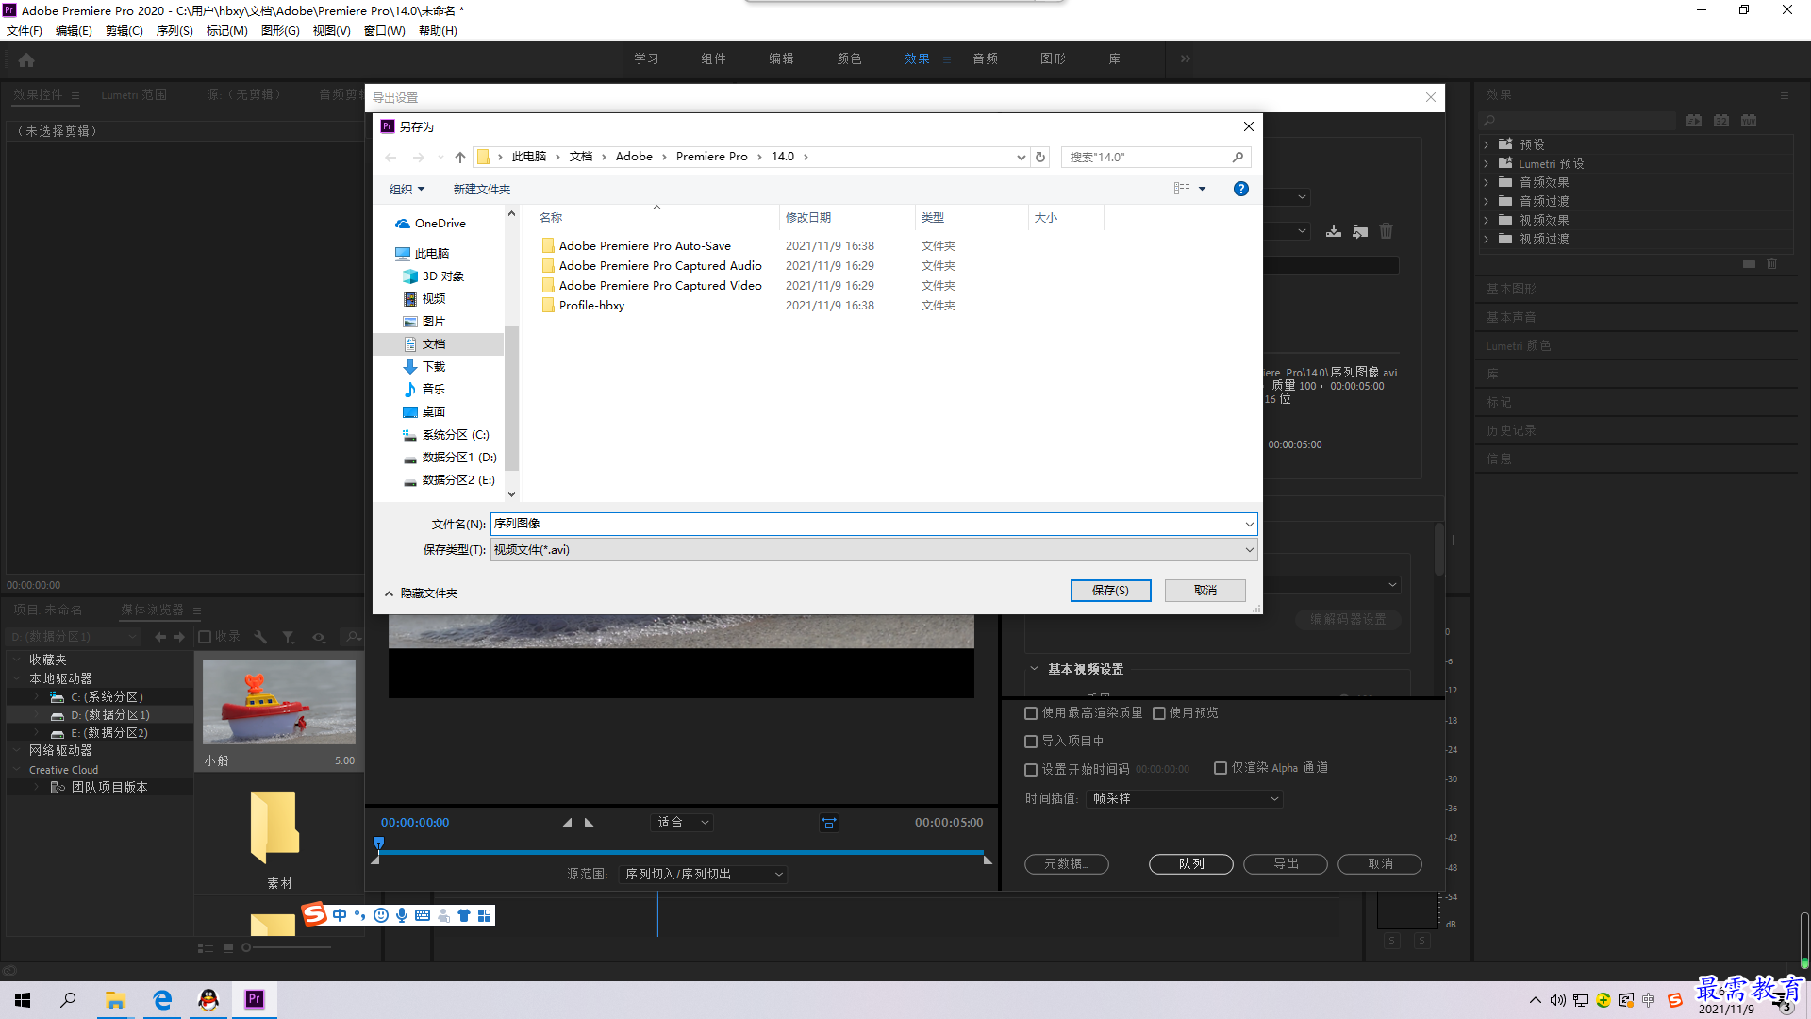Click the search magnifier in Save As
This screenshot has height=1019, width=1811.
1238,157
